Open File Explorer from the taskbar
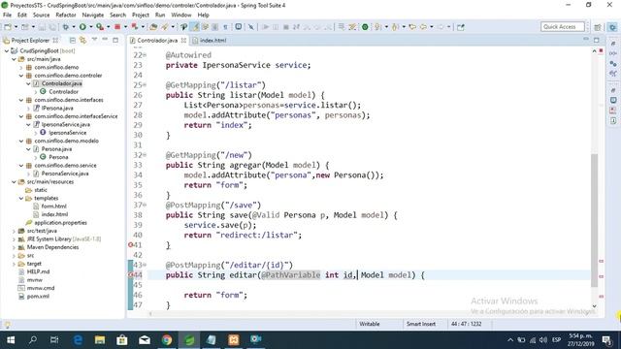 click(100, 340)
